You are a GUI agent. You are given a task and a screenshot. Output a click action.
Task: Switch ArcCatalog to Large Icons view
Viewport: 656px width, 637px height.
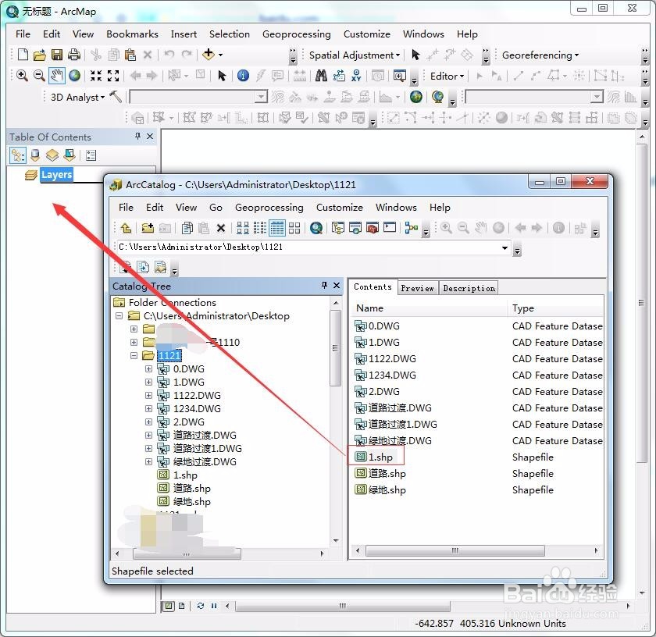coord(243,228)
